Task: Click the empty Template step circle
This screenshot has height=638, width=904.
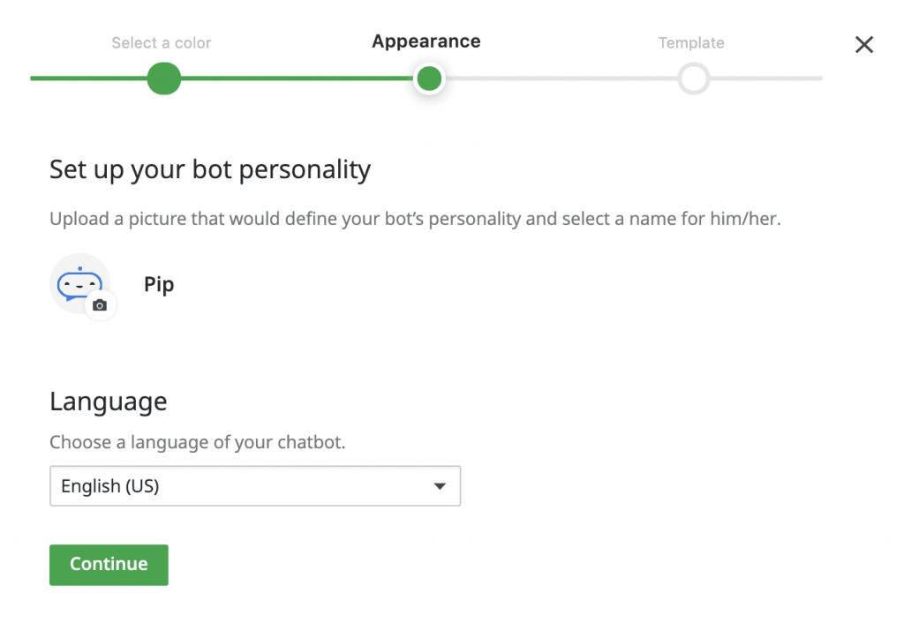Action: (x=694, y=79)
